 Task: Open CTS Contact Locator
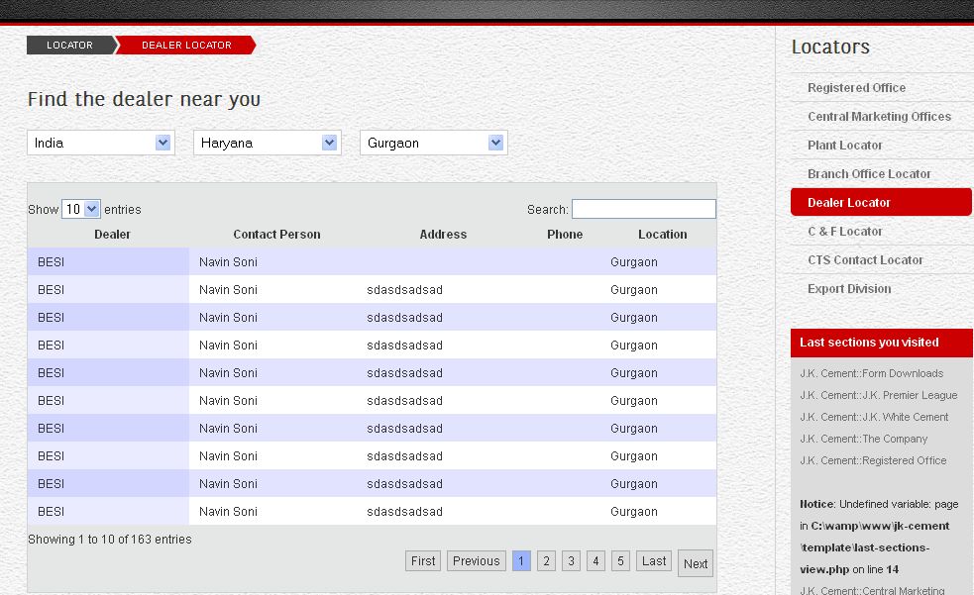click(865, 259)
